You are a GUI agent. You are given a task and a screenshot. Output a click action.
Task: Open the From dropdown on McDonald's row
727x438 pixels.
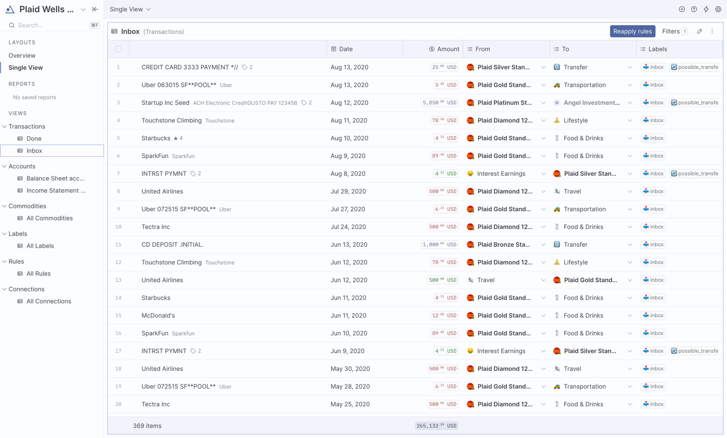pos(543,316)
